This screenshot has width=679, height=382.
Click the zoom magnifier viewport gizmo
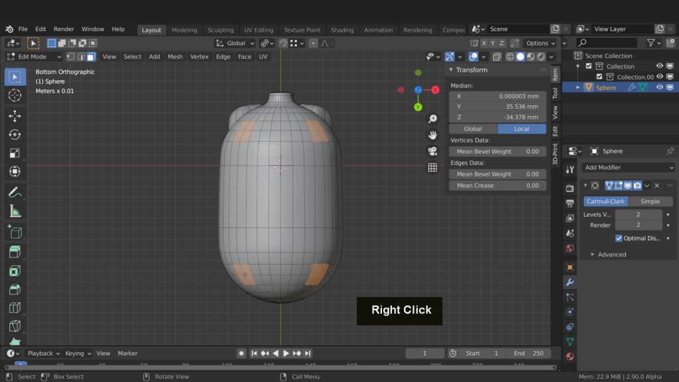[x=432, y=119]
